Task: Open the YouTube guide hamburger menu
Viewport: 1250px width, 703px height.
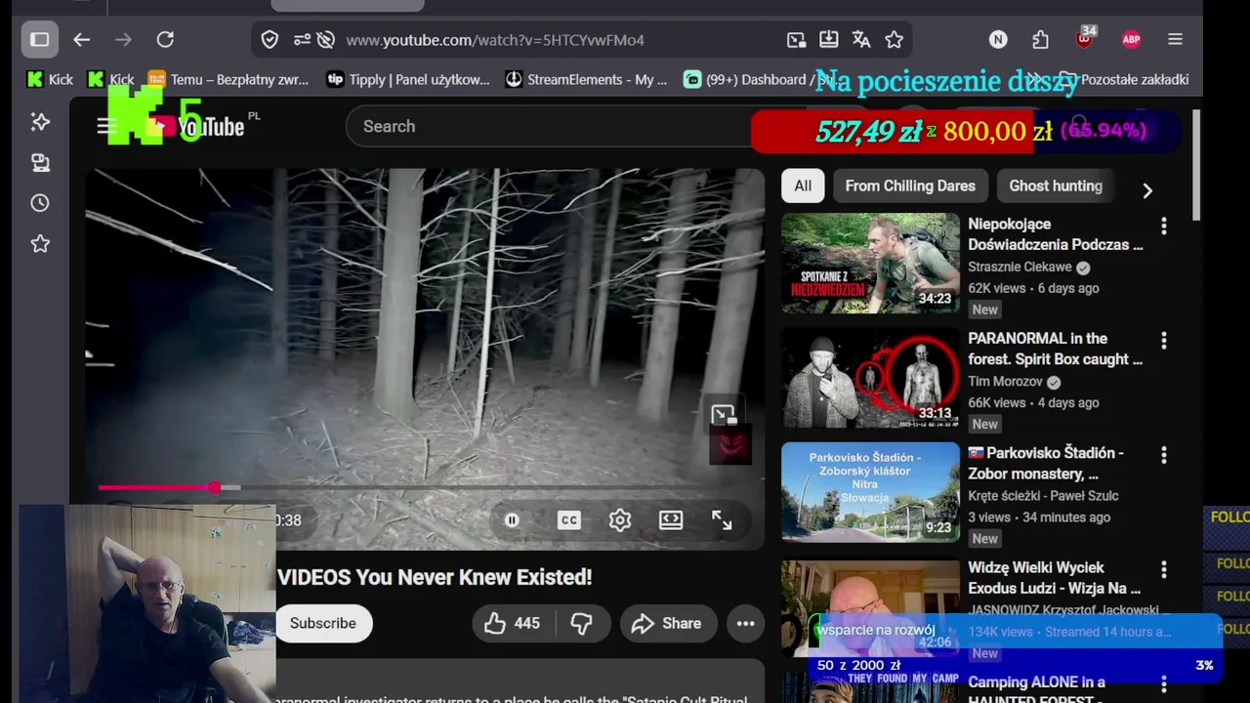Action: (x=106, y=126)
